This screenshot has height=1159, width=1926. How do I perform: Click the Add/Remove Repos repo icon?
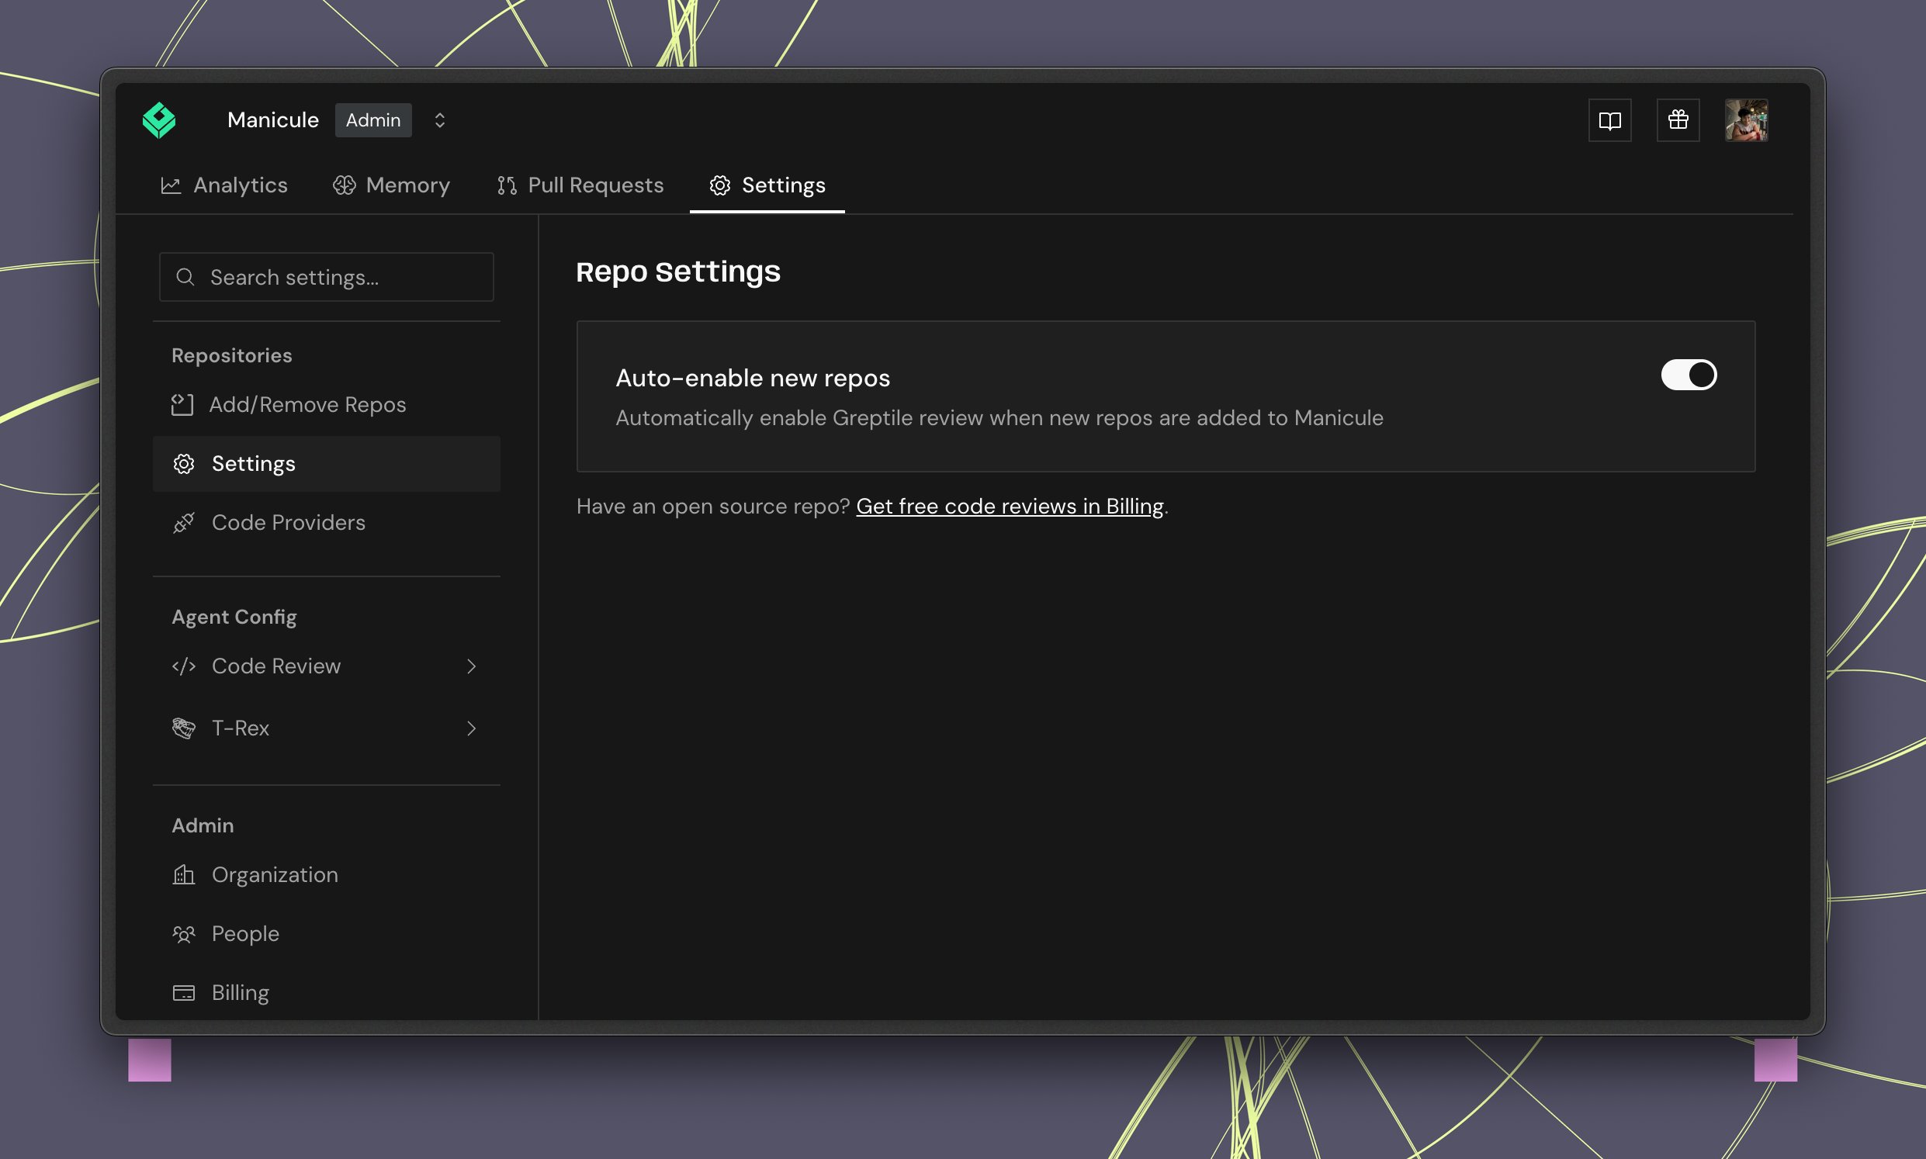[182, 404]
